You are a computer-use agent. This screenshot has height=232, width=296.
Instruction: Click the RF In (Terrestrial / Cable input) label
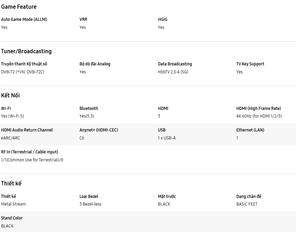point(30,152)
